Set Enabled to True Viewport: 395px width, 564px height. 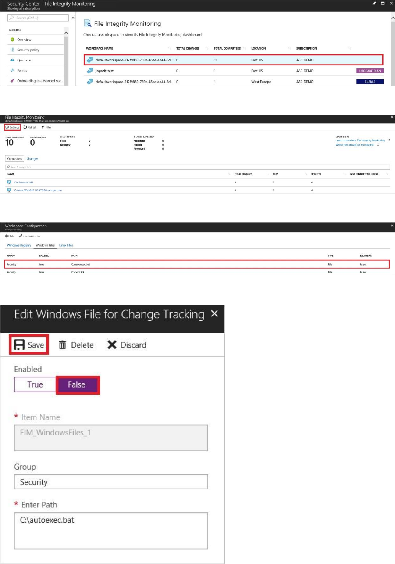pyautogui.click(x=35, y=384)
